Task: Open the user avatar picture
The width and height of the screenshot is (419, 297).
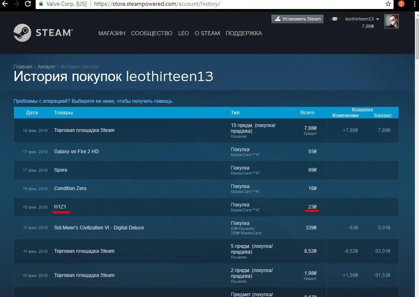Action: tap(391, 21)
